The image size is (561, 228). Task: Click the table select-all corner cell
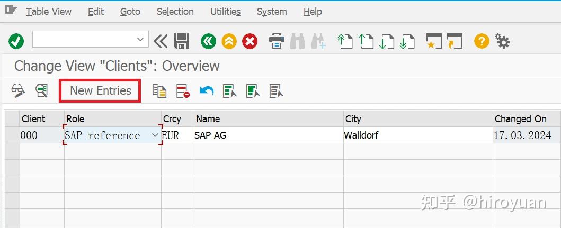click(x=12, y=118)
